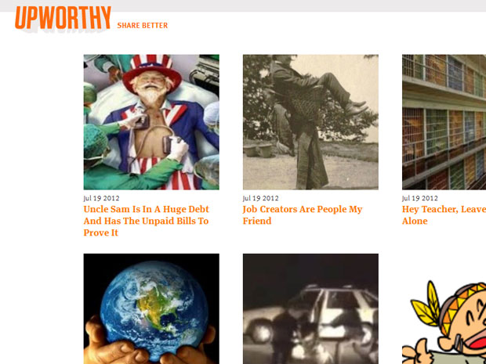Open the Hey Teacher article headline
Viewport: 486px width, 364px height.
444,215
